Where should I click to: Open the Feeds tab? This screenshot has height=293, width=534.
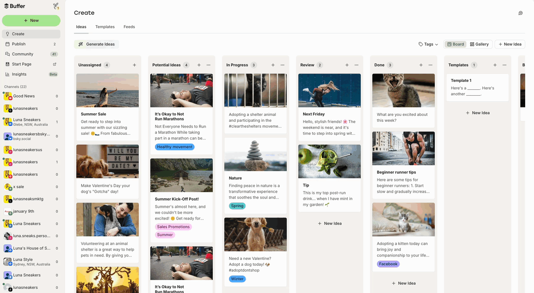tap(129, 27)
